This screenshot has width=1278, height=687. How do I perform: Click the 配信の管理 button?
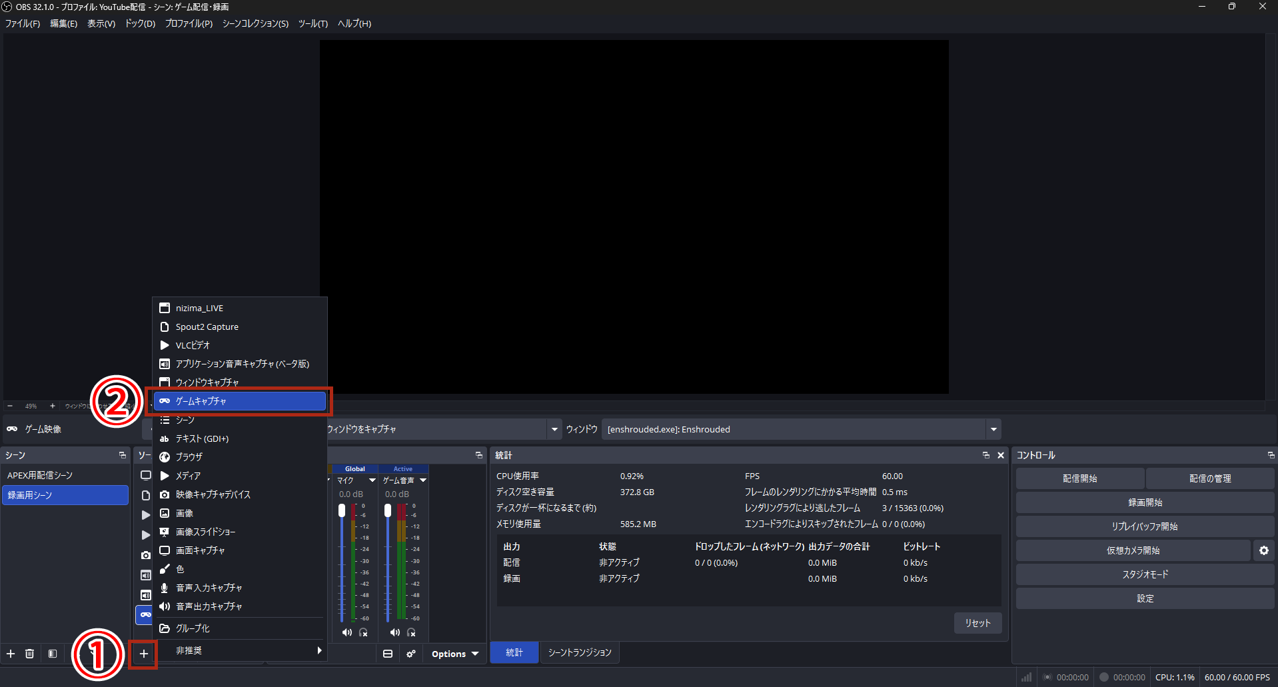click(1210, 478)
